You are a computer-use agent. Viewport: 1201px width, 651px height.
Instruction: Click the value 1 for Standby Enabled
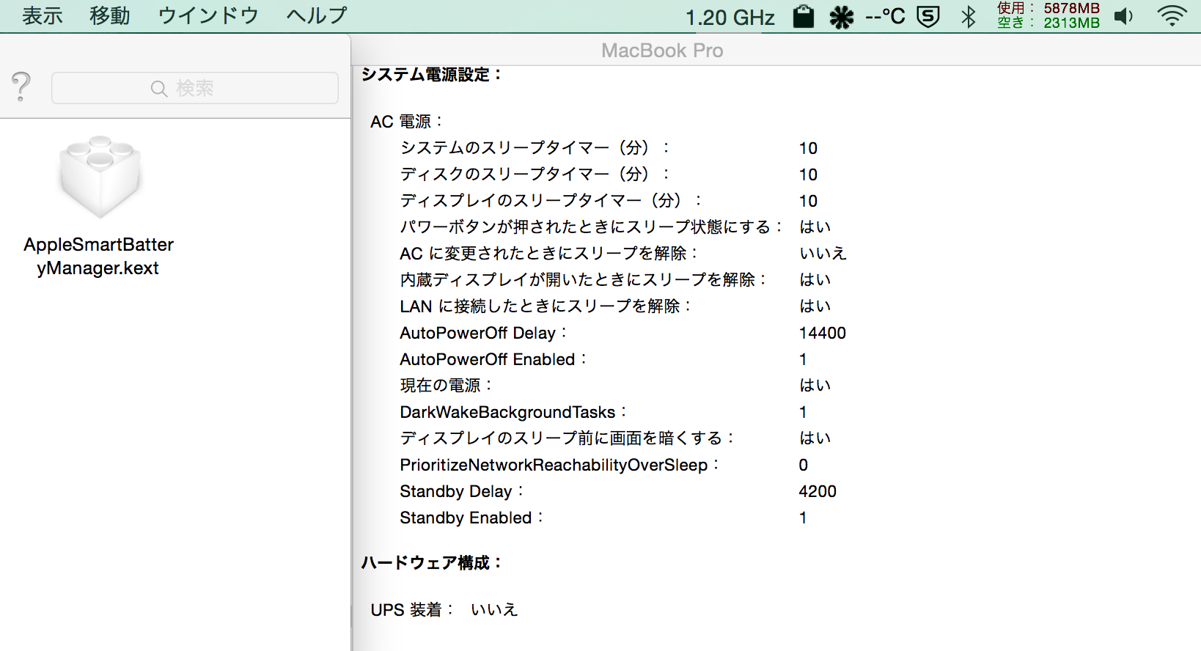click(803, 518)
